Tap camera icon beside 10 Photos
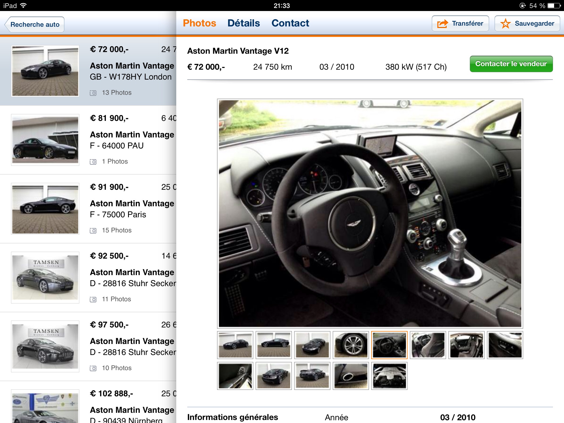The width and height of the screenshot is (564, 423). click(x=93, y=368)
